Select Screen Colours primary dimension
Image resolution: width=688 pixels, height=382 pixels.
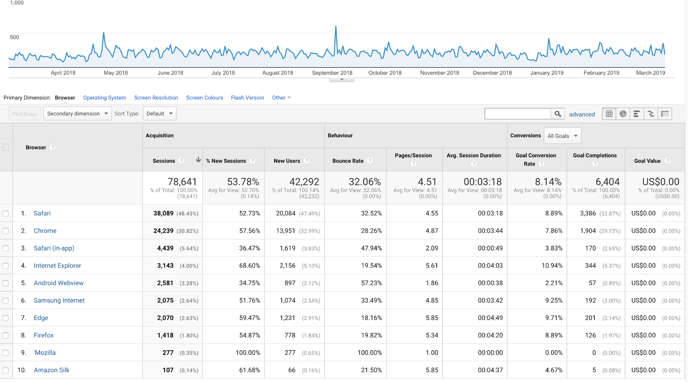click(204, 98)
